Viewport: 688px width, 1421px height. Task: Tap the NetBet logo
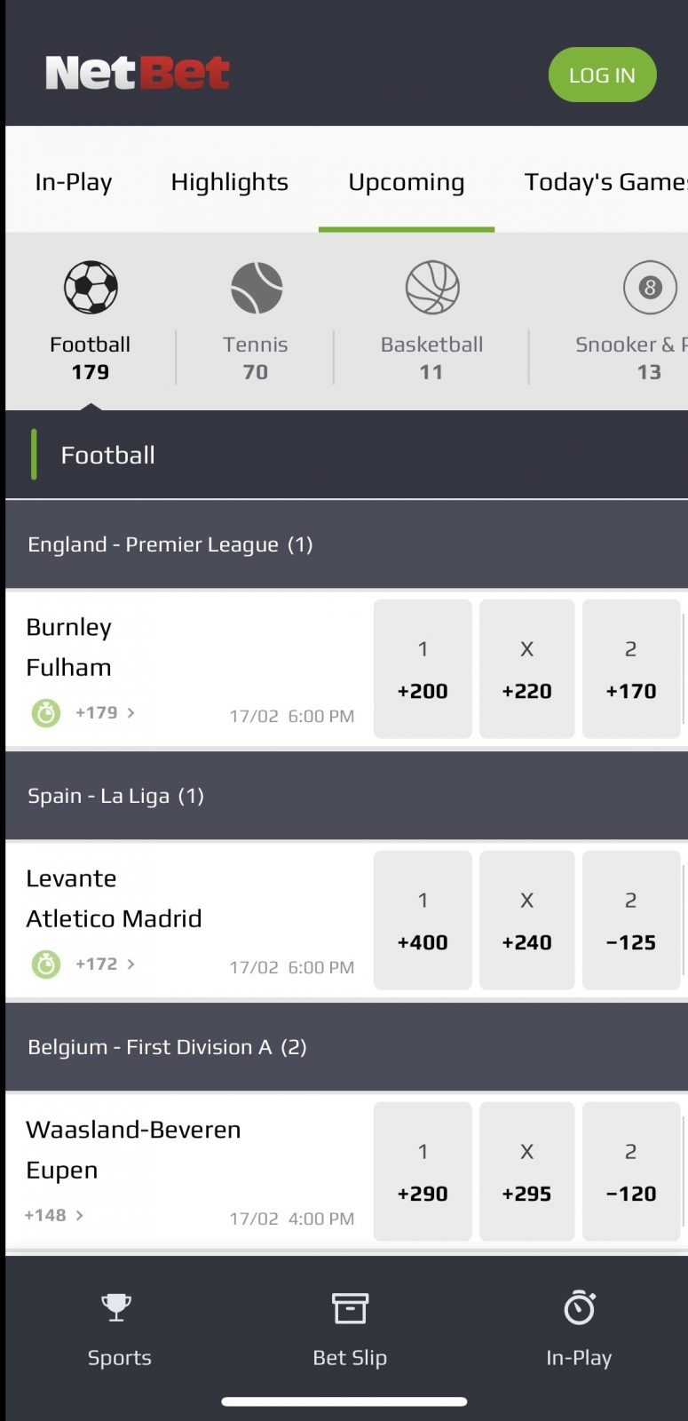coord(138,73)
